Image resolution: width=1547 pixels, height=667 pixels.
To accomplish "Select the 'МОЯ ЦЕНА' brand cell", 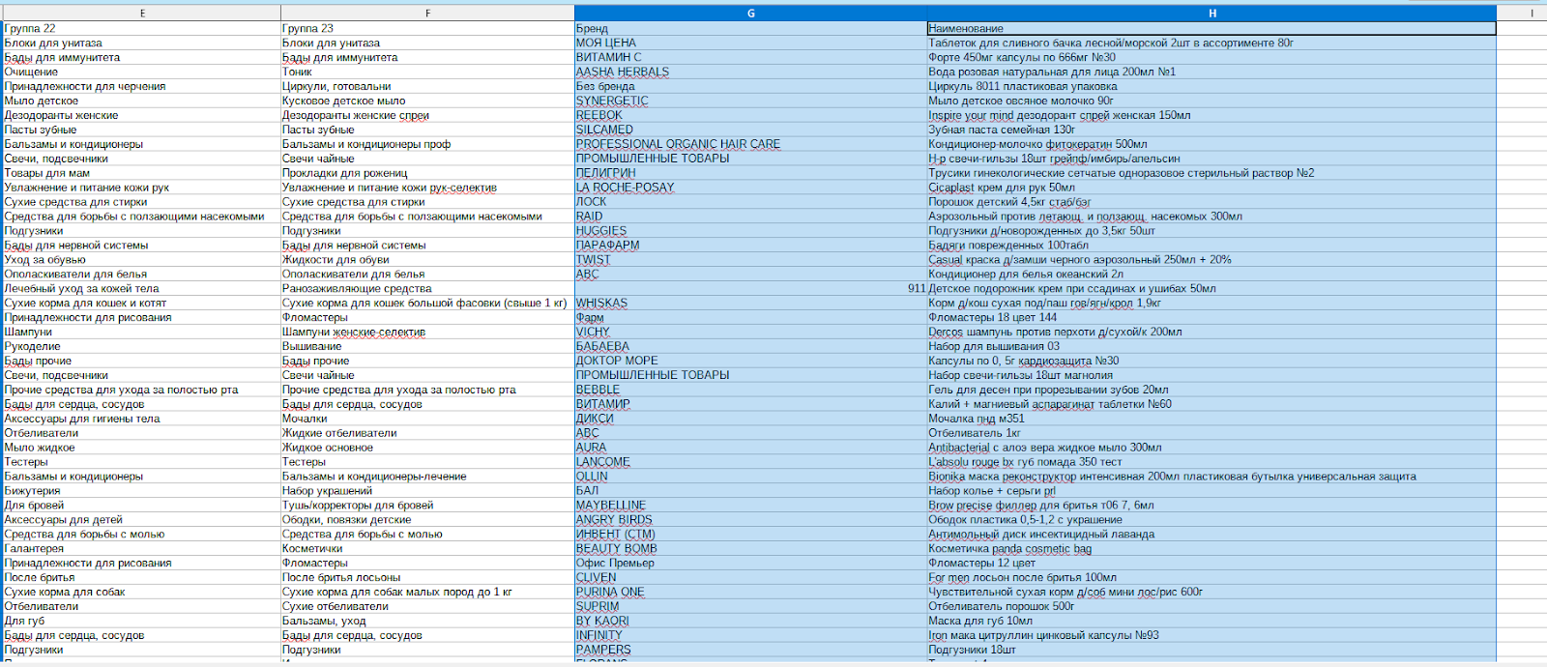I will 751,43.
